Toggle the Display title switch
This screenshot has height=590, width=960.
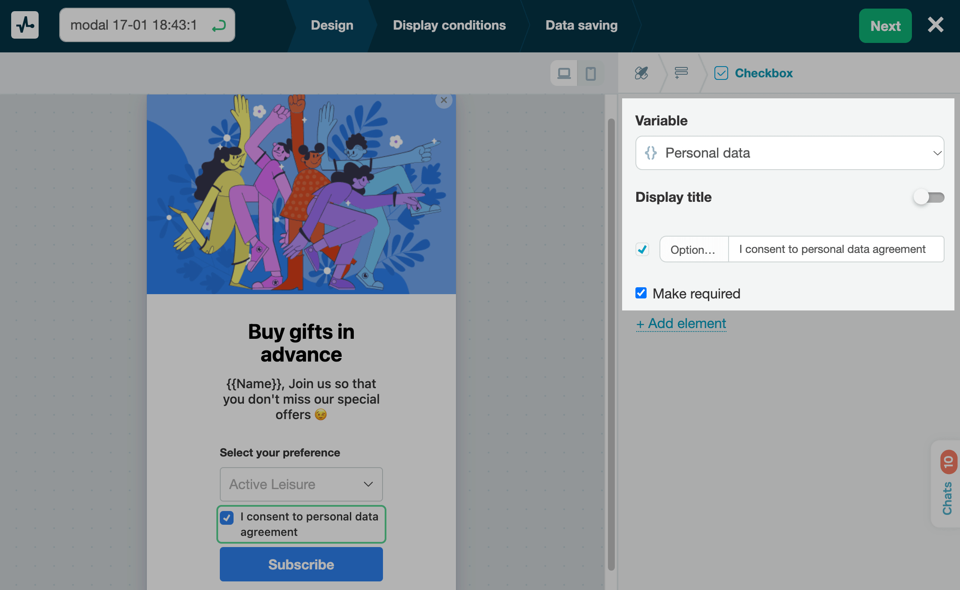click(929, 198)
